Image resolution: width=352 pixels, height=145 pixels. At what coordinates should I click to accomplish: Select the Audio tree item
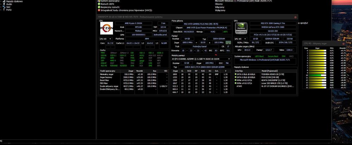tap(9, 4)
